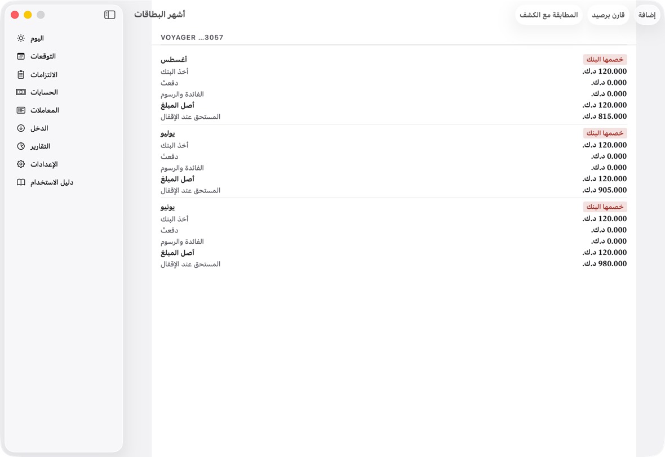Select the يوليو month heading
The width and height of the screenshot is (665, 457).
point(168,133)
